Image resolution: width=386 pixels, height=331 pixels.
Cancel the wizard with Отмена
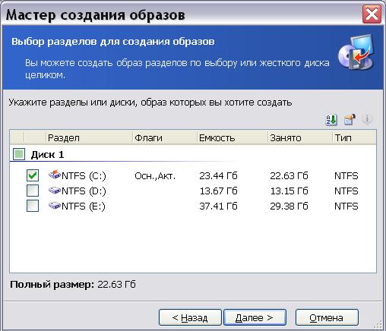tap(327, 317)
